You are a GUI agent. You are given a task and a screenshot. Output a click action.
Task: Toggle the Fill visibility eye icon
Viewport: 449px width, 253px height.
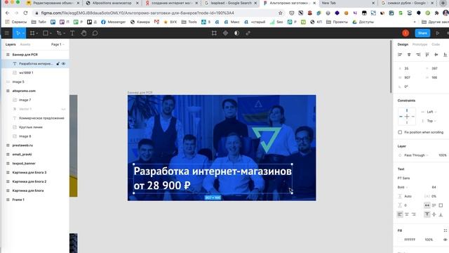click(445, 240)
